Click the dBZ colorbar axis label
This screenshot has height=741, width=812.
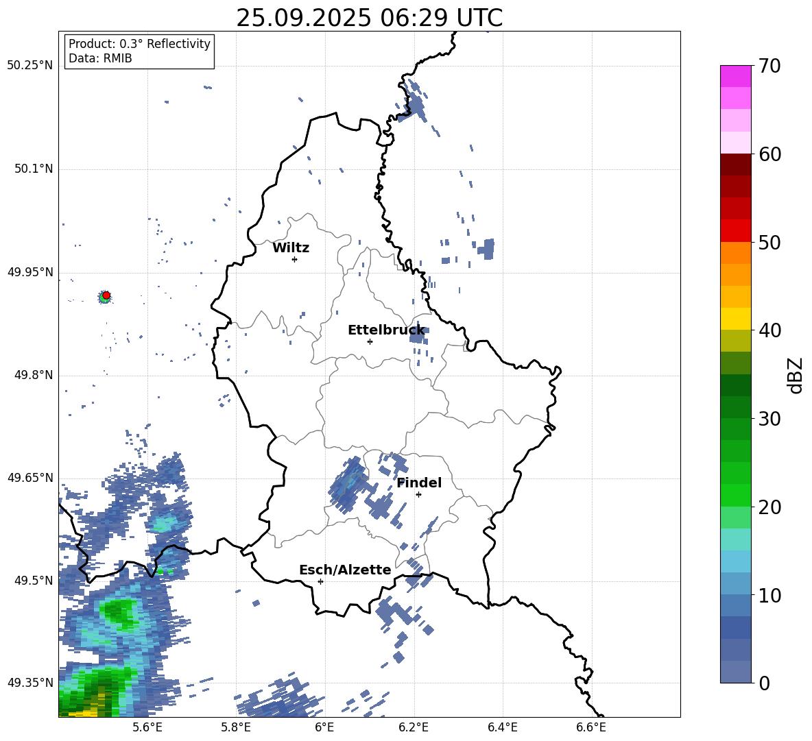pos(796,375)
